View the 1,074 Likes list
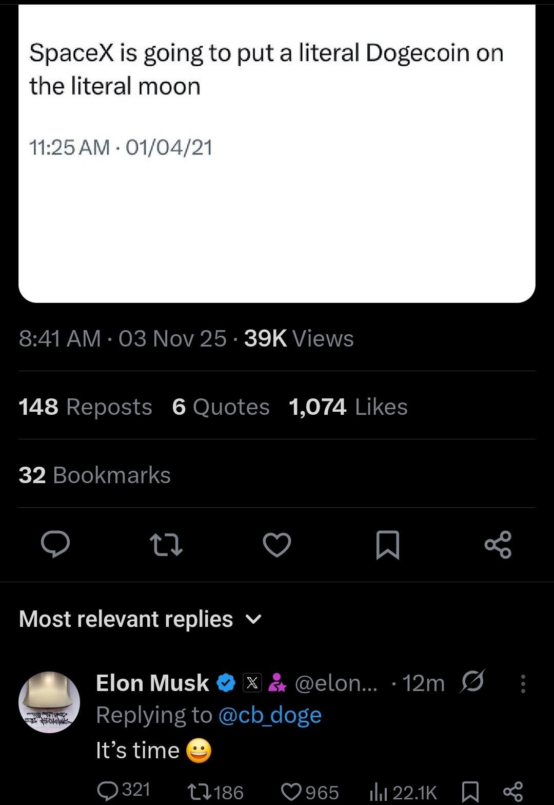 click(x=348, y=407)
